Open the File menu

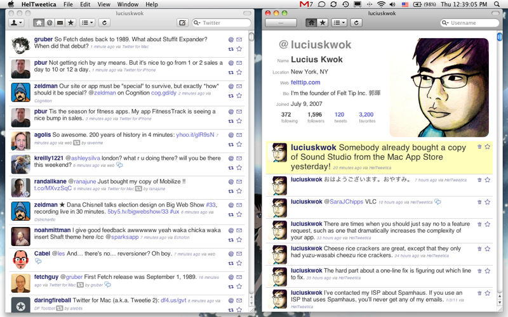(x=68, y=4)
